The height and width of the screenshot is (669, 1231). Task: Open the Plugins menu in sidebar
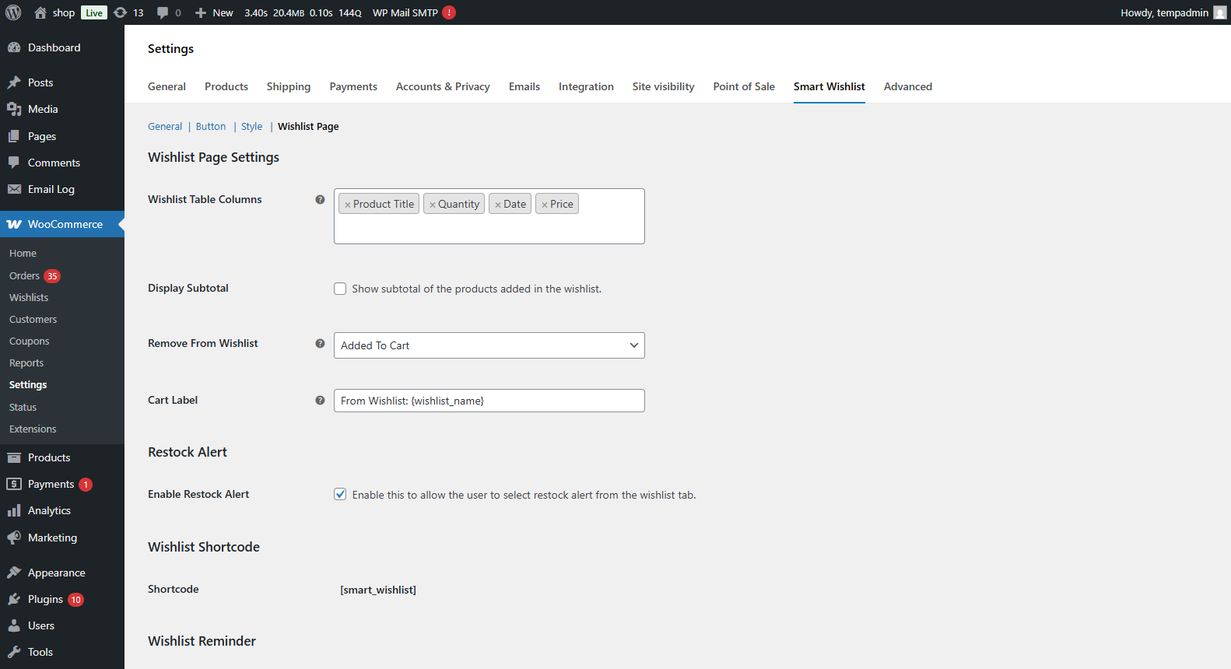pyautogui.click(x=45, y=599)
